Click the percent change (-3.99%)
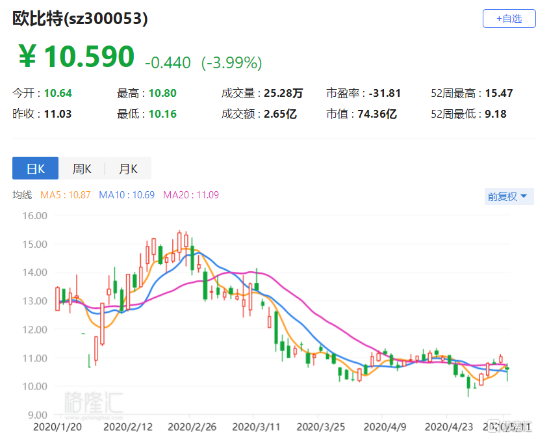The height and width of the screenshot is (437, 536). coord(232,62)
